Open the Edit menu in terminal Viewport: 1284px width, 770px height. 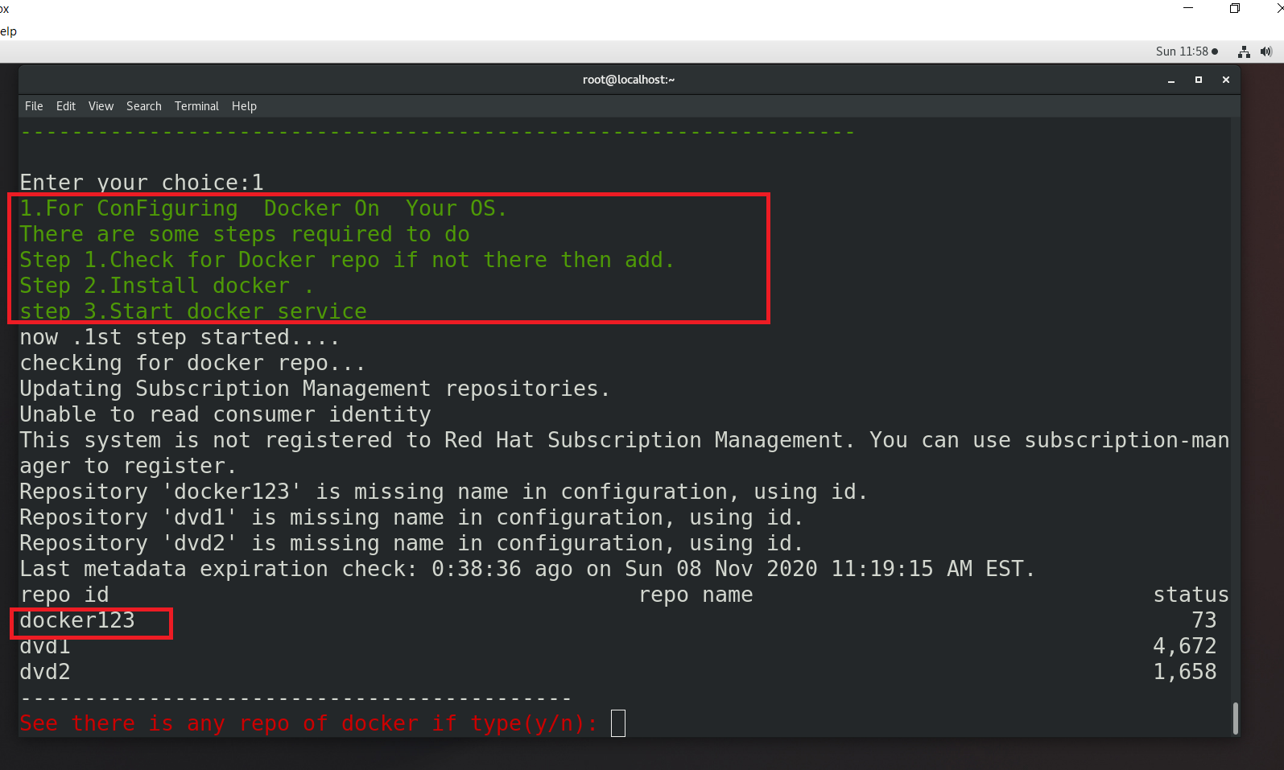tap(66, 106)
